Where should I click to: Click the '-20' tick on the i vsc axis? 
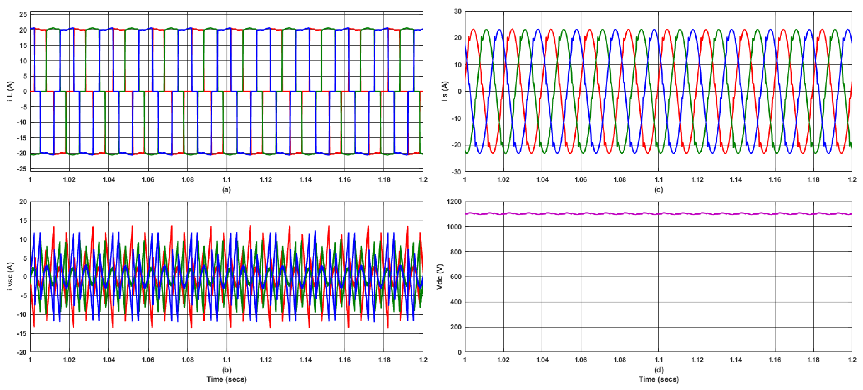click(22, 352)
